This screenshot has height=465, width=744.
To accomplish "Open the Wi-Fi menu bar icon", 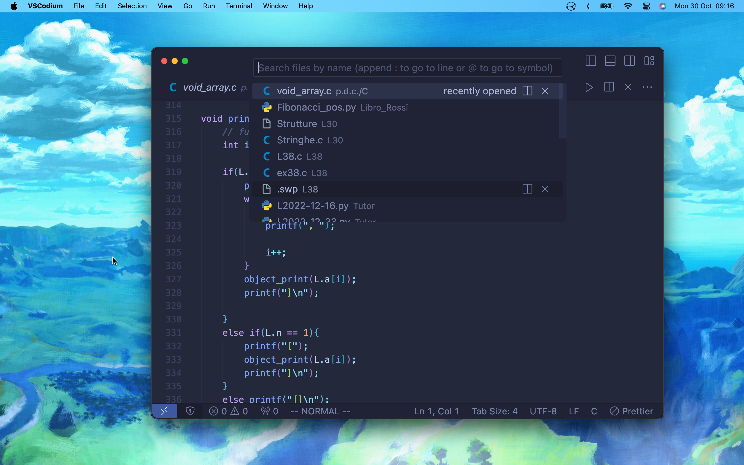I will pyautogui.click(x=627, y=6).
